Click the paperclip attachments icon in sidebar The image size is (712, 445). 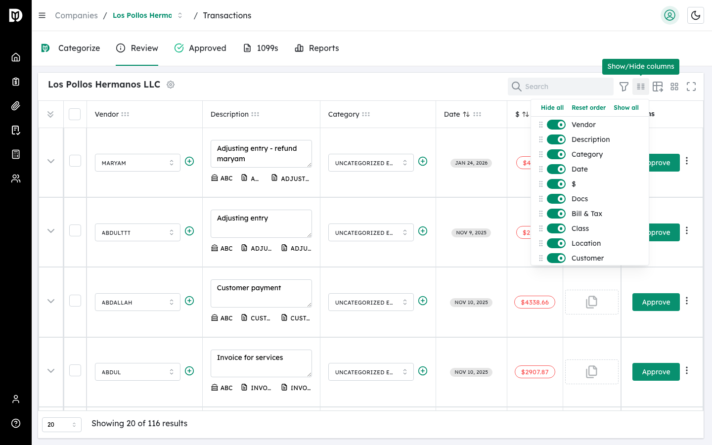tap(15, 106)
